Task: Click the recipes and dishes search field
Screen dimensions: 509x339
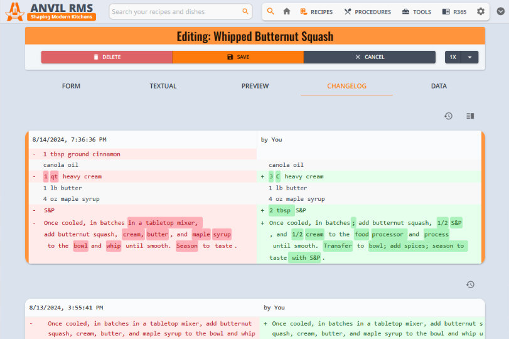Action: 174,11
